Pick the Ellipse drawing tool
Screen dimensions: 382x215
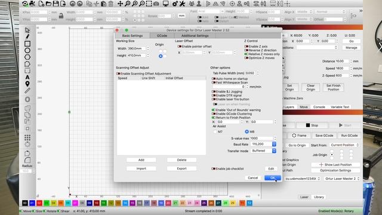pyautogui.click(x=27, y=50)
